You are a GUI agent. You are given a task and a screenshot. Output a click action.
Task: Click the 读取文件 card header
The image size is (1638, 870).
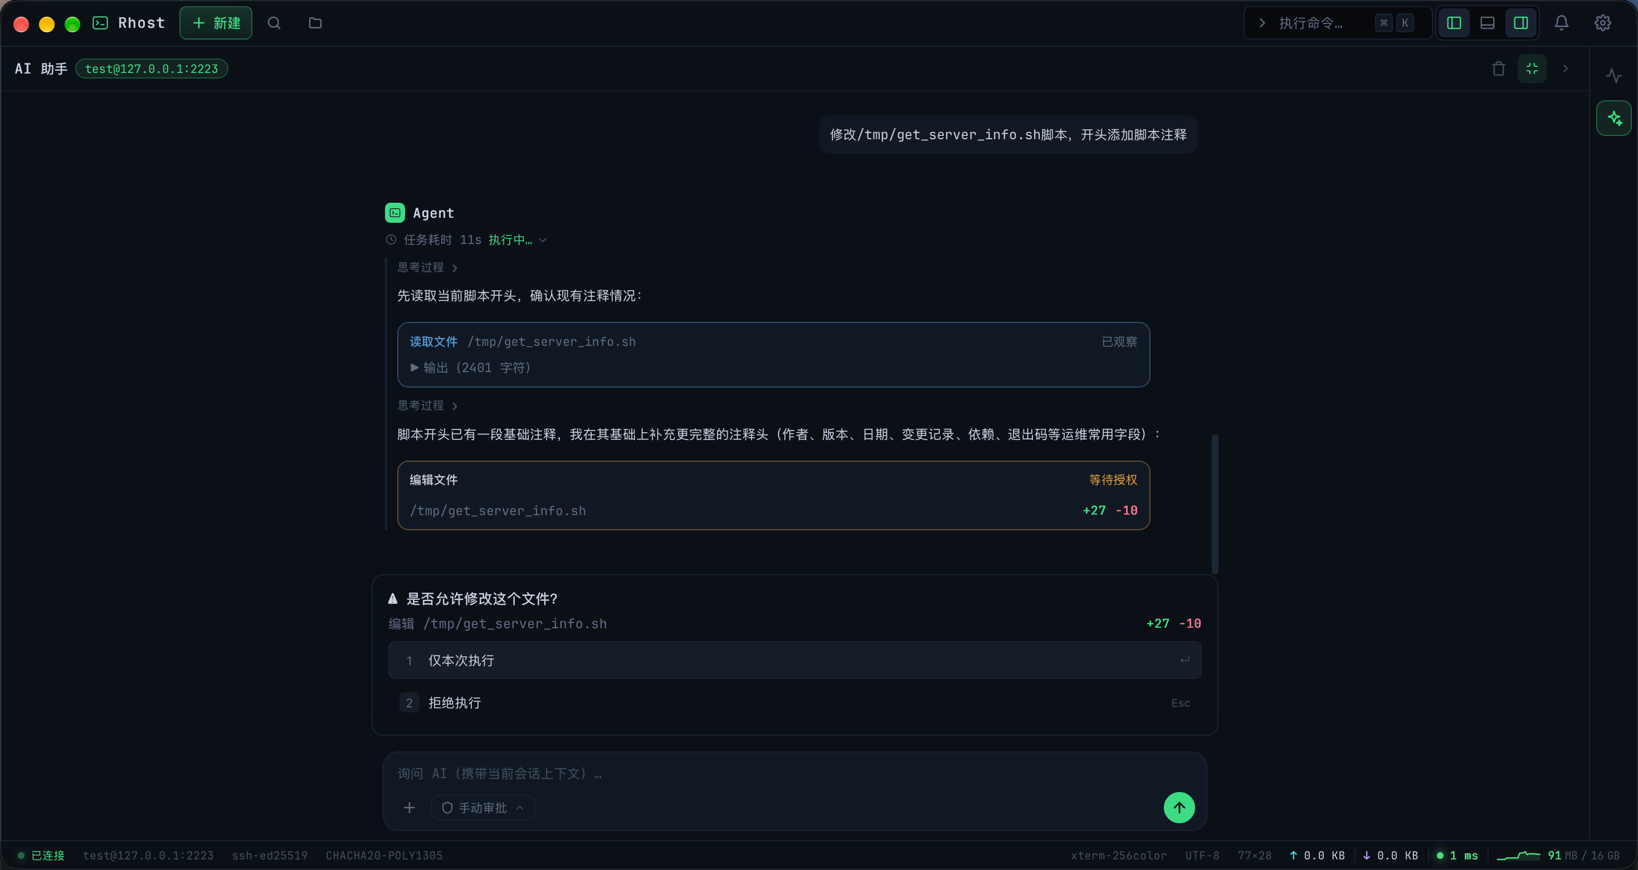click(x=773, y=342)
